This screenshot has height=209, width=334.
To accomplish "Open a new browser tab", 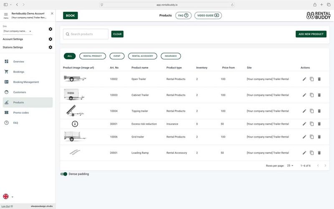I will (321, 5).
